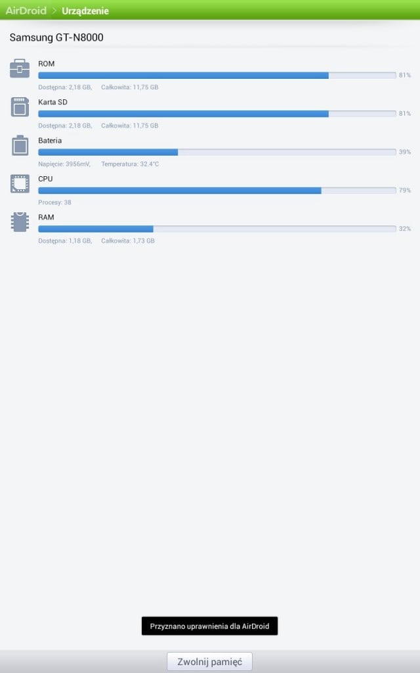The height and width of the screenshot is (673, 420).
Task: Click the RAM memory chip icon
Action: tap(20, 222)
